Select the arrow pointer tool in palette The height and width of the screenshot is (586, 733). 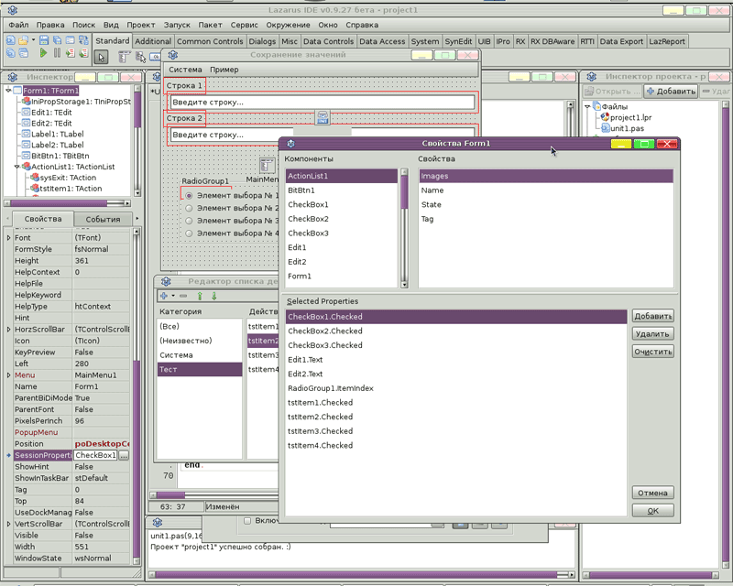pos(102,57)
